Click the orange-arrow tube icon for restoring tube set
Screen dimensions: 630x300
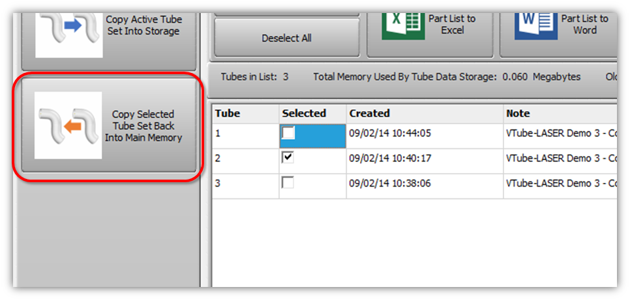(68, 126)
